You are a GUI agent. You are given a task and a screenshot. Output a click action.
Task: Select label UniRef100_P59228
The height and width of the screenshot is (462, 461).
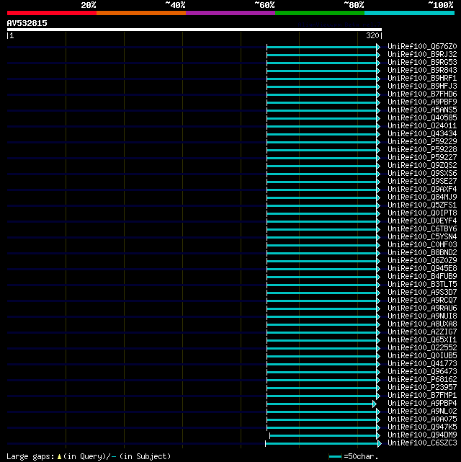(422, 149)
